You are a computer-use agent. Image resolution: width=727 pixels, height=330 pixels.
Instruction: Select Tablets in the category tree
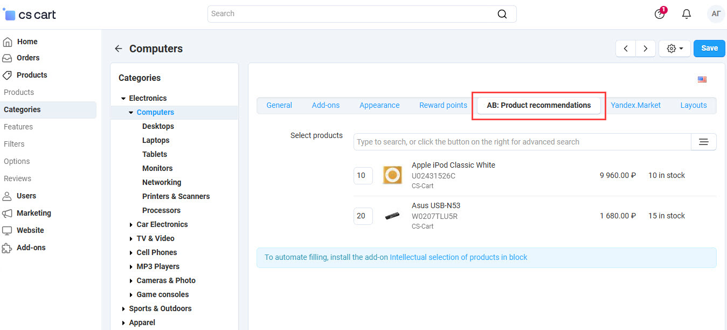pos(155,154)
